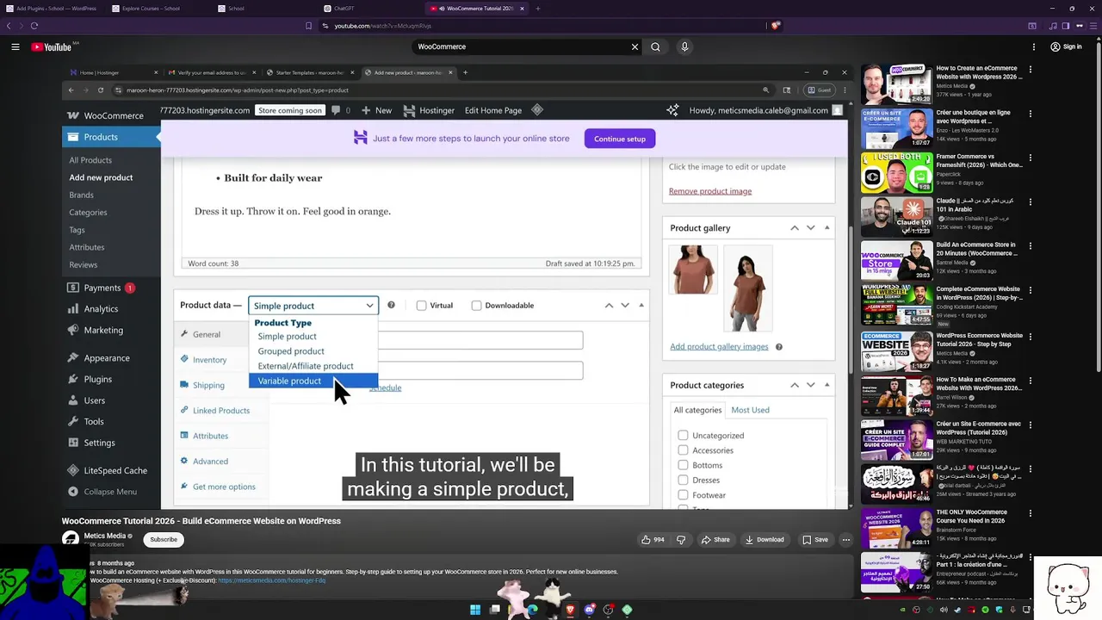Enable the Downloadable checkbox
1102x620 pixels.
tap(477, 306)
